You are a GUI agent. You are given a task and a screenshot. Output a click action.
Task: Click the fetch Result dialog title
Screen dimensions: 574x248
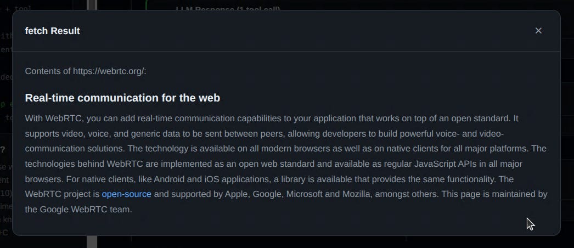coord(52,31)
